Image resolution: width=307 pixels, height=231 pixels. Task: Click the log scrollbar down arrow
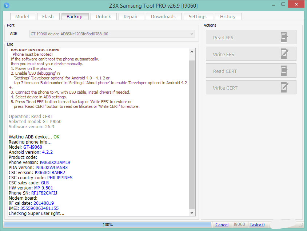[192, 212]
